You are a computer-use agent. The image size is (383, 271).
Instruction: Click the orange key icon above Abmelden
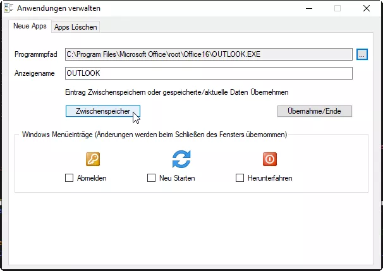pyautogui.click(x=93, y=159)
